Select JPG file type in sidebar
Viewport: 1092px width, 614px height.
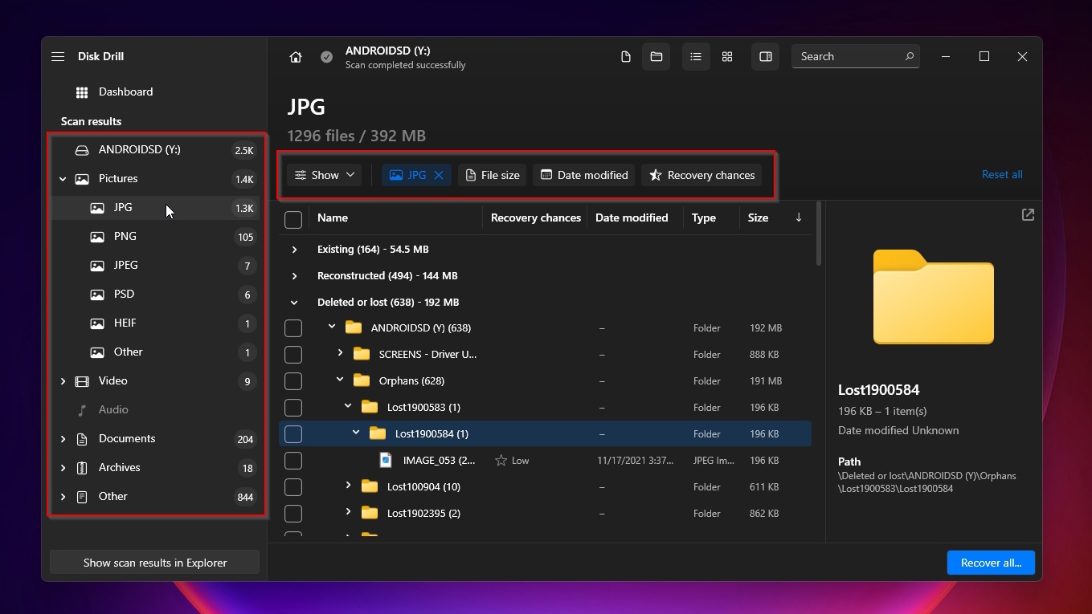[x=155, y=208]
